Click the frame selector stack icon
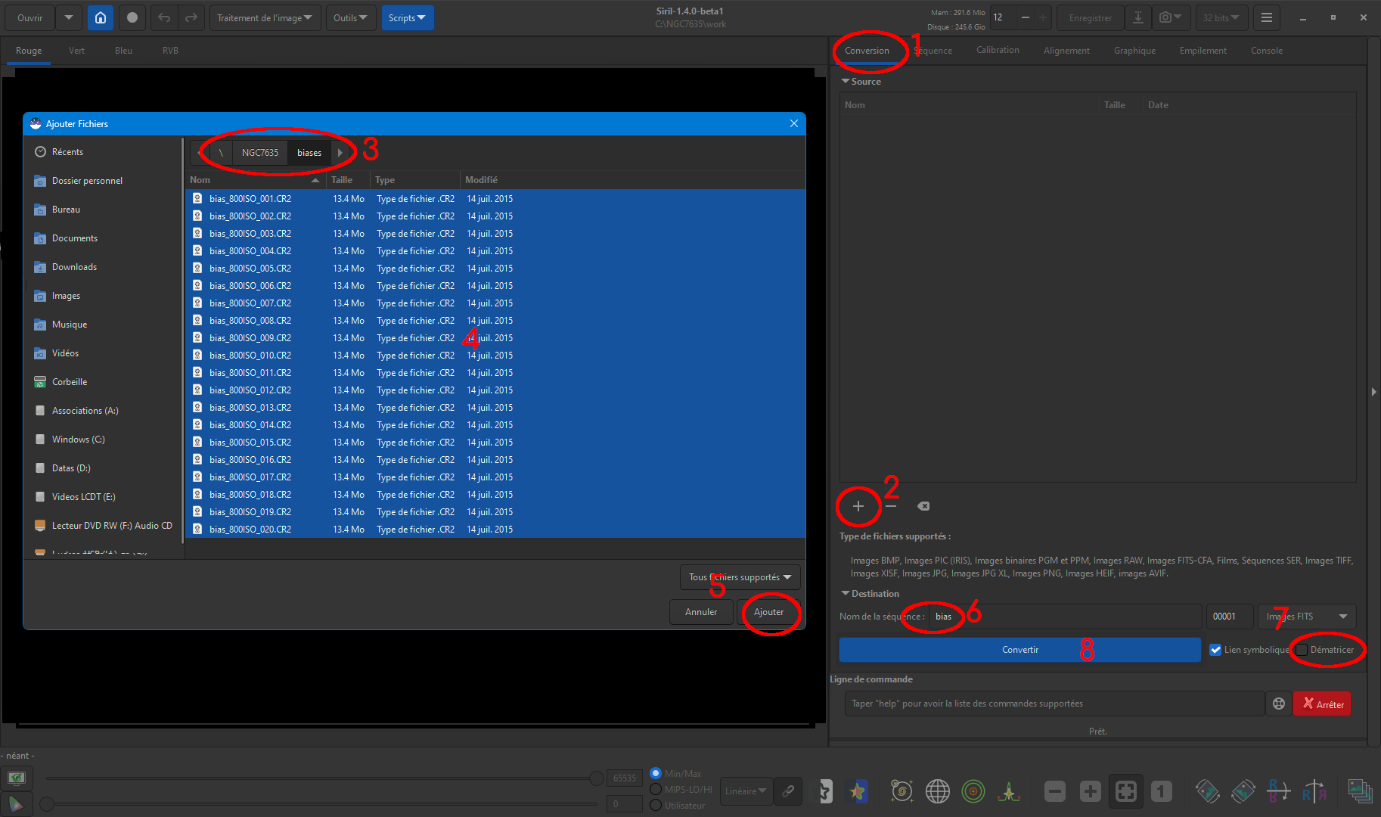1381x817 pixels. (x=1361, y=791)
